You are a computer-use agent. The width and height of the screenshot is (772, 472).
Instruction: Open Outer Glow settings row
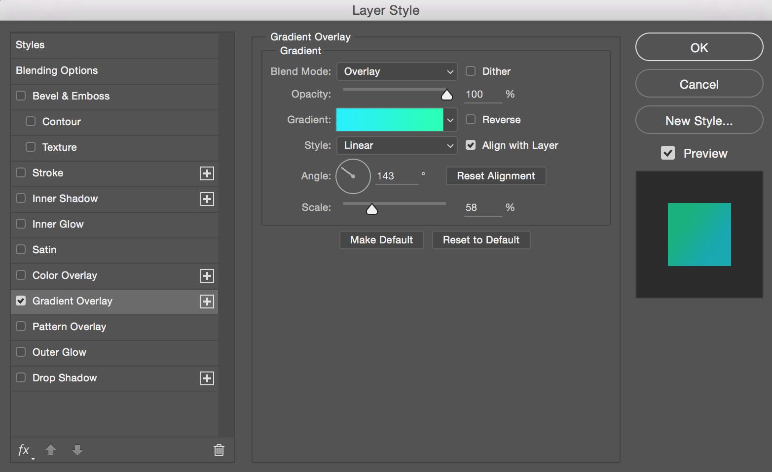114,352
